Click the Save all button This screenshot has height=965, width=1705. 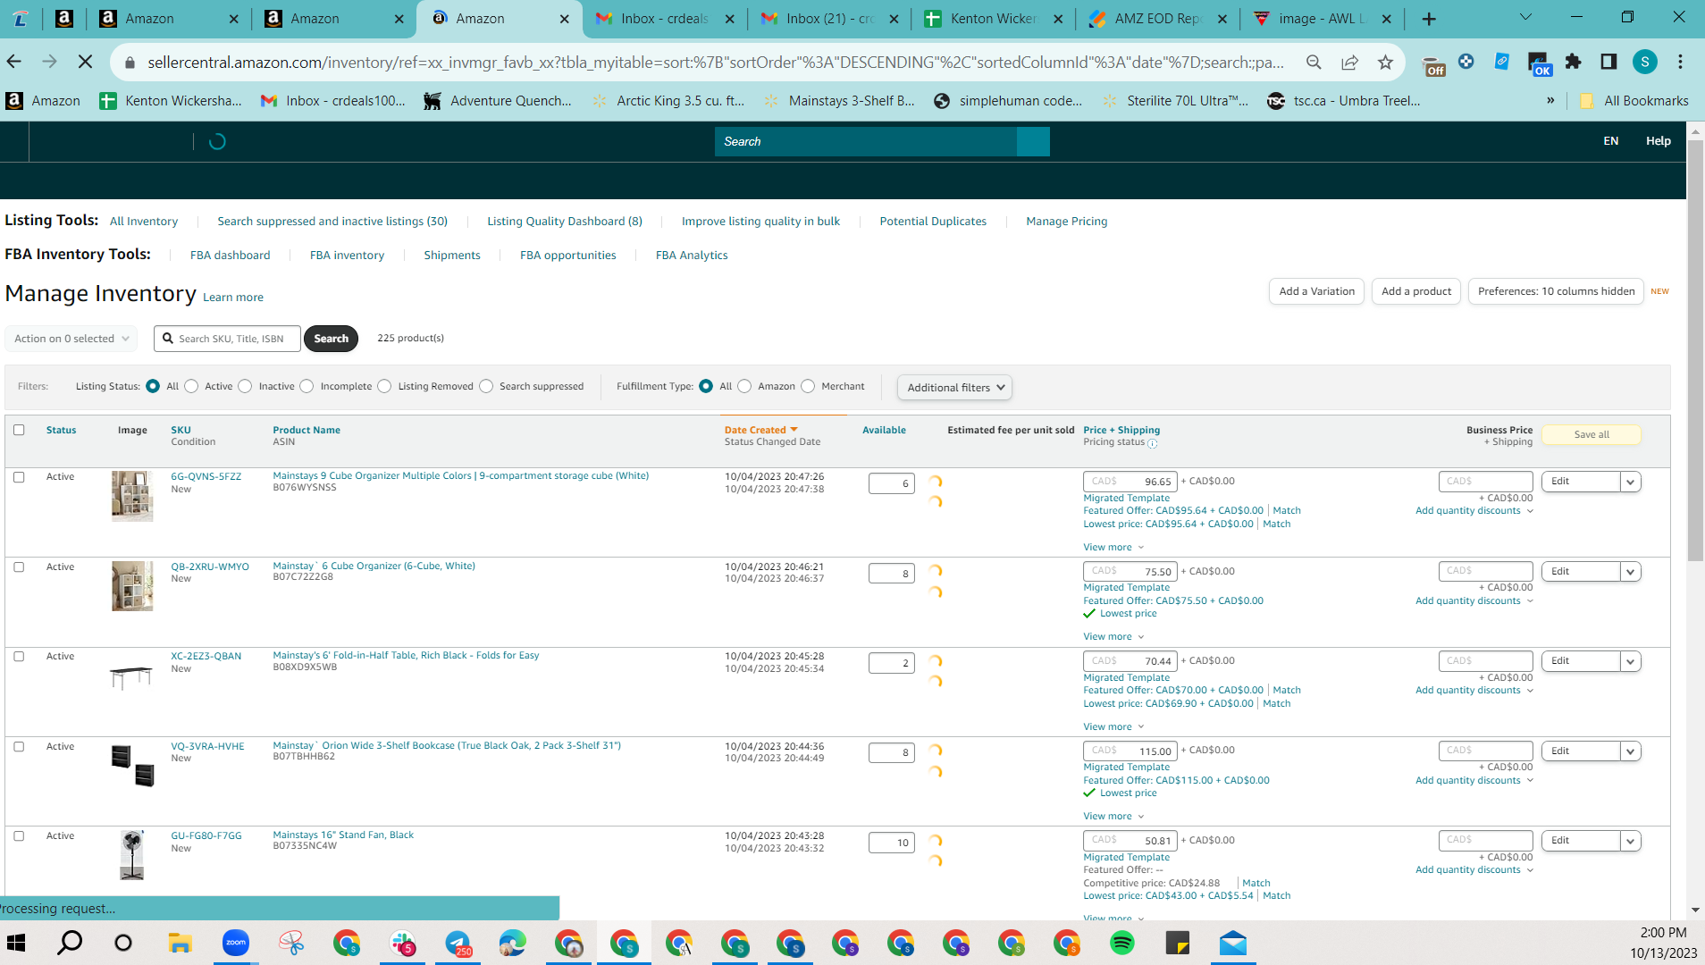click(1592, 435)
